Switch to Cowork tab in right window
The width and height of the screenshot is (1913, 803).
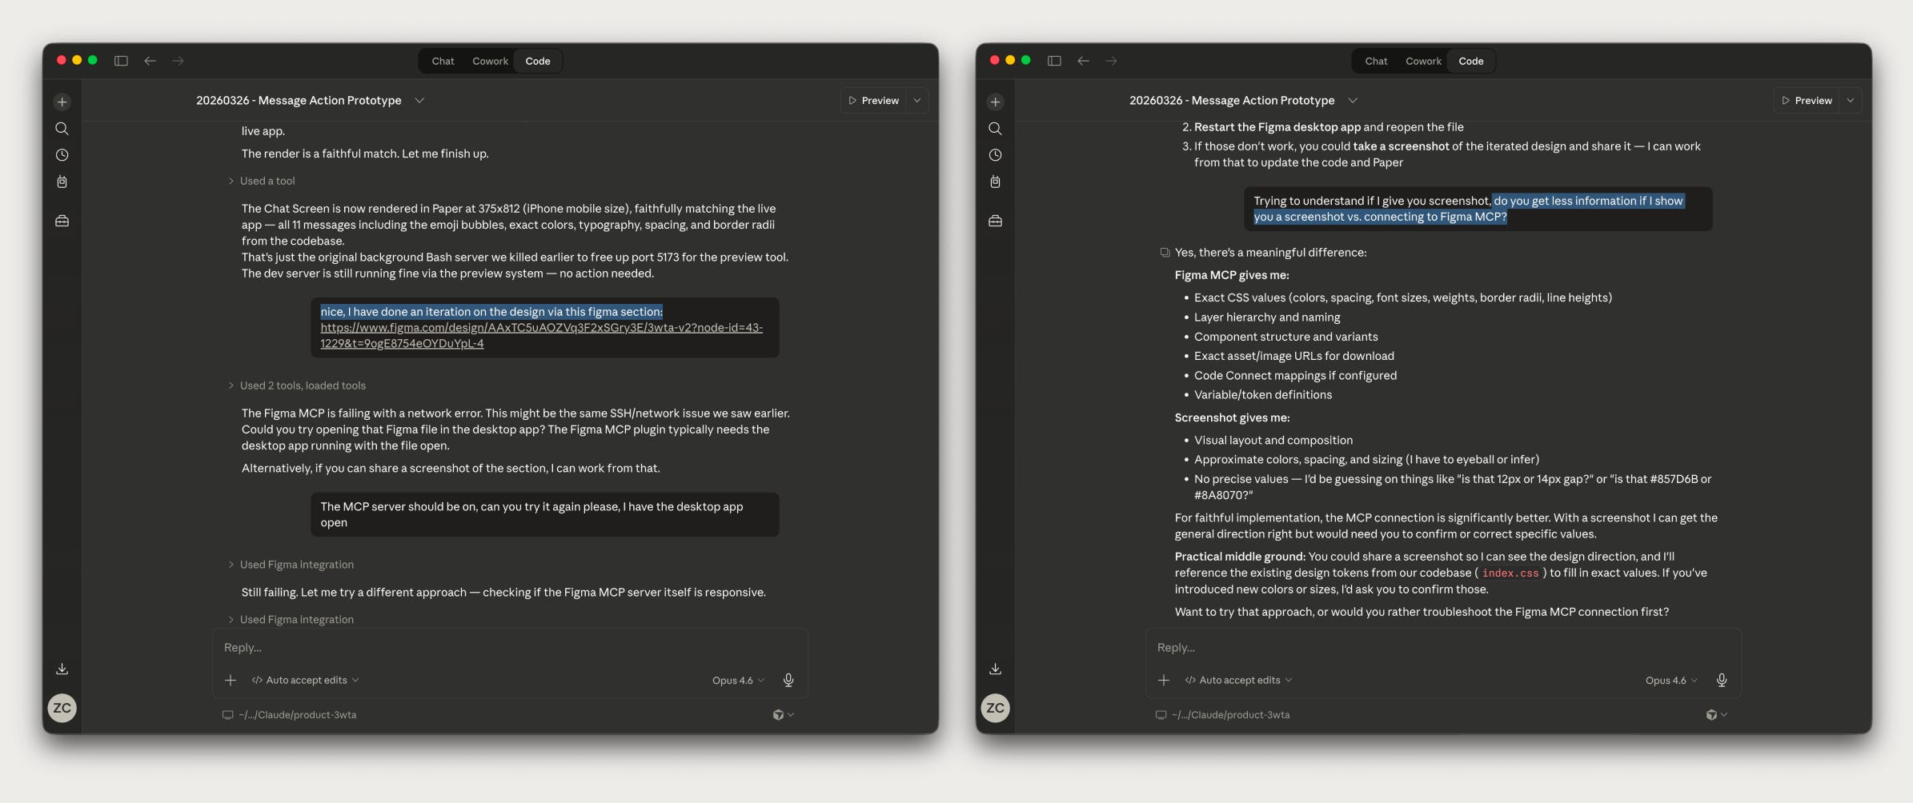pyautogui.click(x=1423, y=61)
